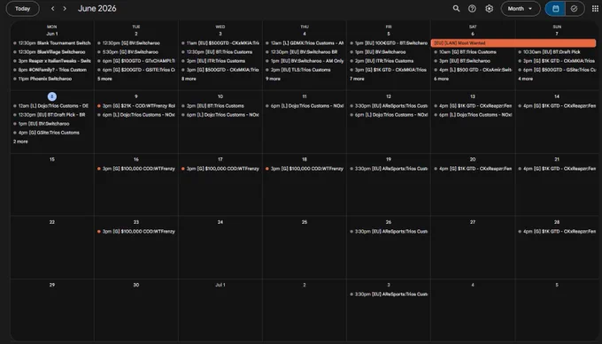Open 12am [L] Dojo:Trios Customs on June 8

pos(52,106)
